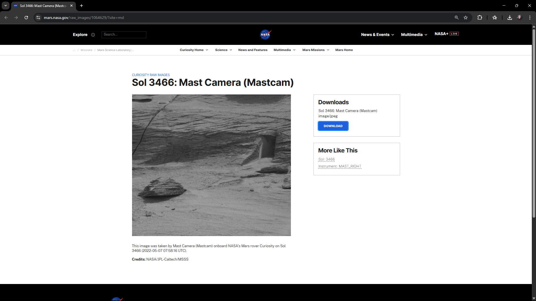View site information icon beside URL

point(38,18)
